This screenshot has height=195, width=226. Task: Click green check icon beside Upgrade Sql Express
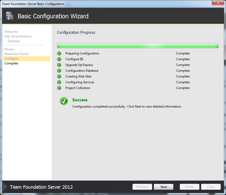(59, 65)
